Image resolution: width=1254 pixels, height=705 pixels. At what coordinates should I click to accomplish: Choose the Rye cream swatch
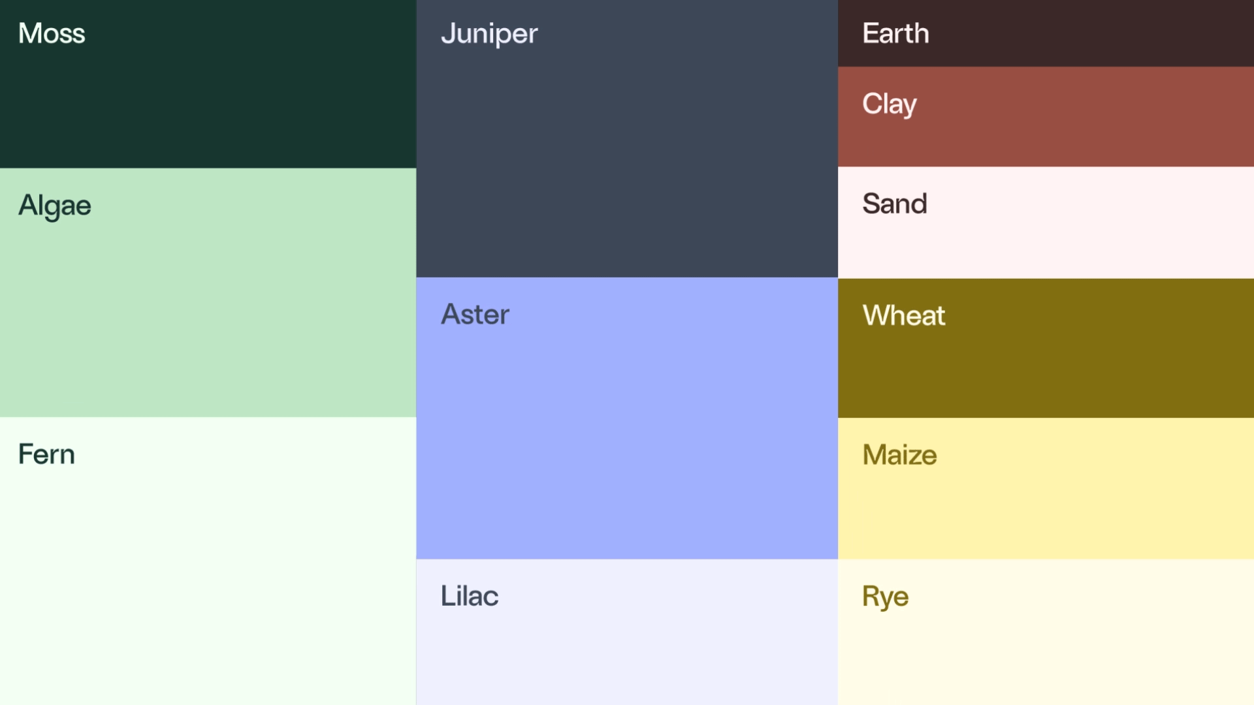pos(1046,632)
